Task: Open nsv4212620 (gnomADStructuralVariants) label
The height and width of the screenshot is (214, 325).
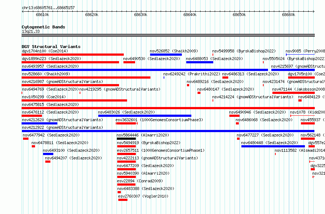Action: (x=62, y=120)
